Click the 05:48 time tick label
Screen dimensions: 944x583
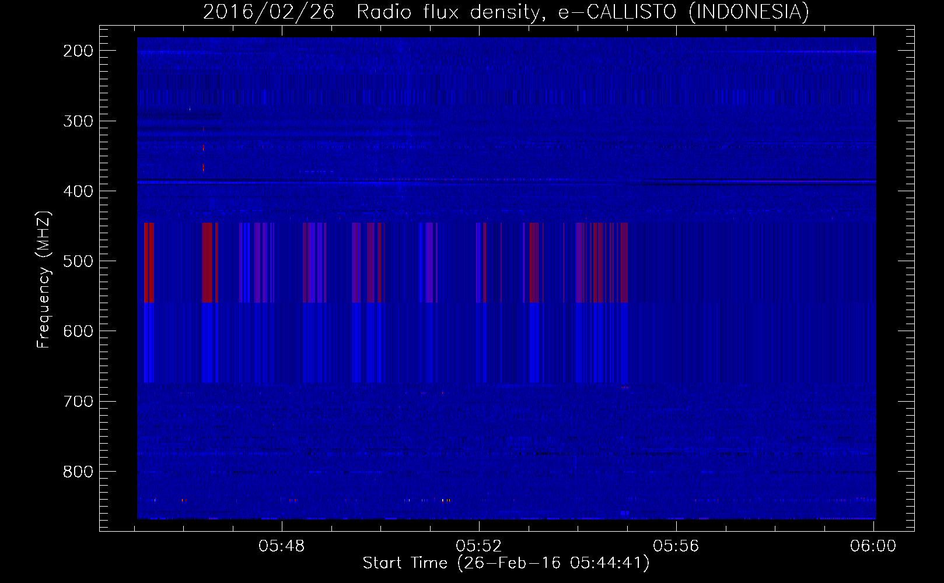tap(282, 546)
